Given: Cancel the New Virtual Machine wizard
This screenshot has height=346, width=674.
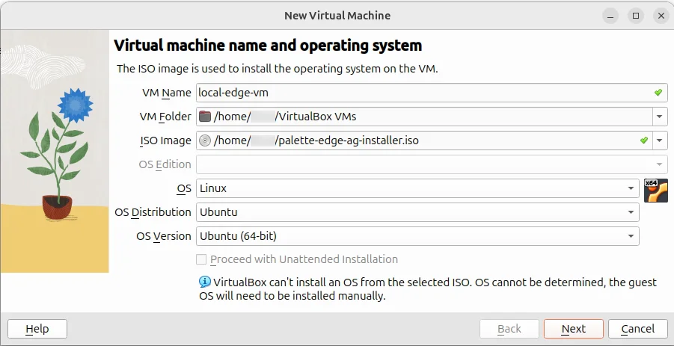Looking at the screenshot, I should pos(638,329).
